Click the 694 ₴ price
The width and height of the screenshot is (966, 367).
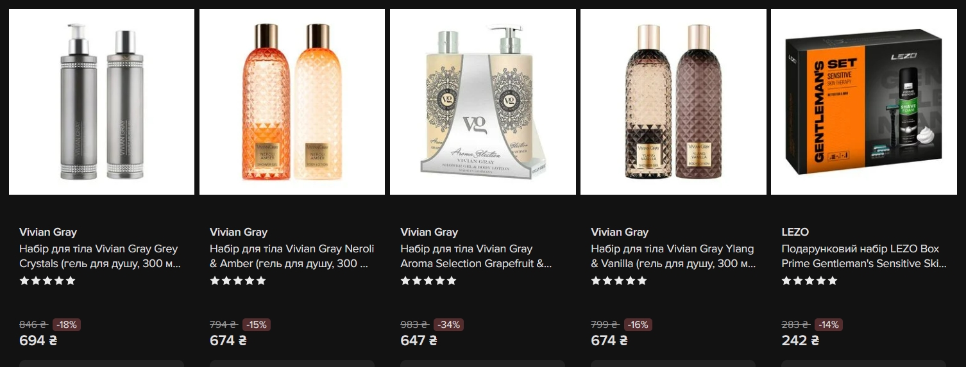pos(38,341)
